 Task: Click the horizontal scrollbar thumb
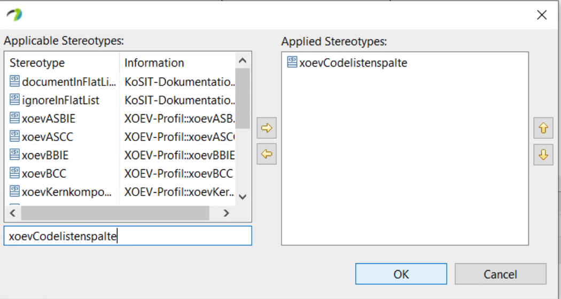click(115, 213)
